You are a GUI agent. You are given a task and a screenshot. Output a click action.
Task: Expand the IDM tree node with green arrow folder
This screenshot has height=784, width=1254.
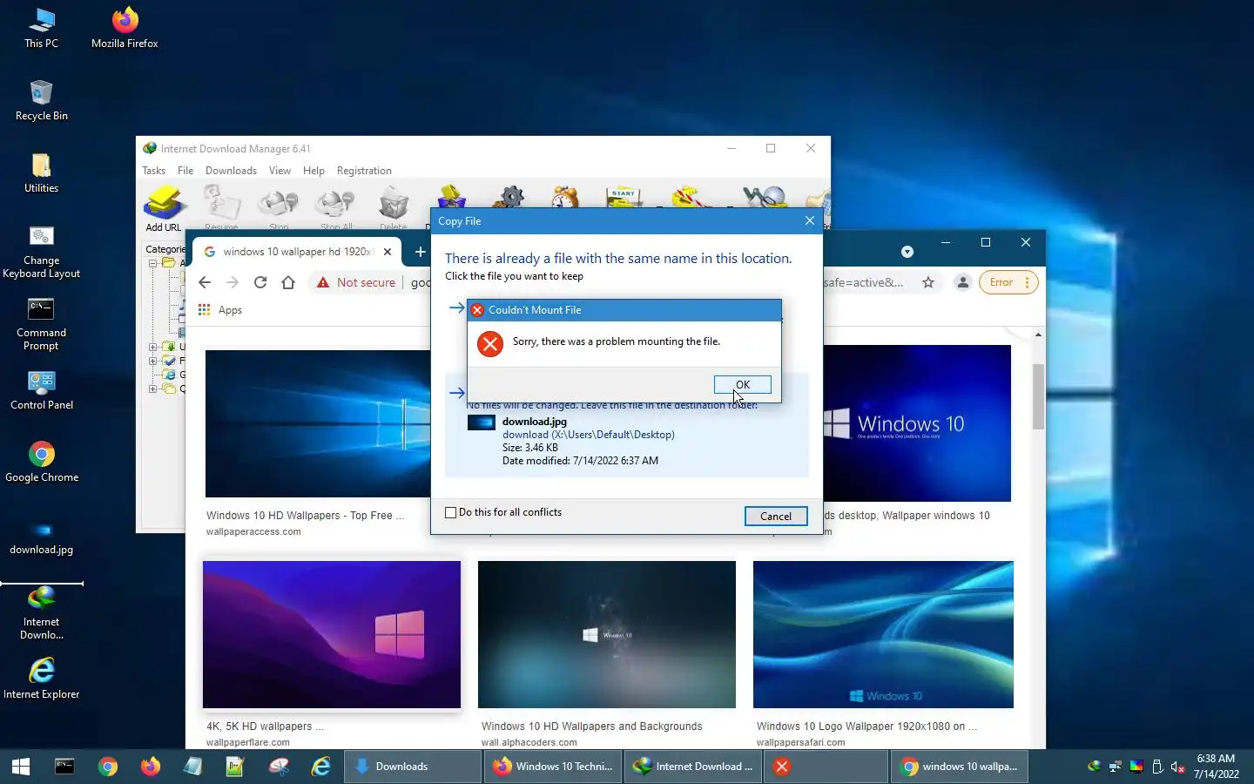pyautogui.click(x=152, y=347)
